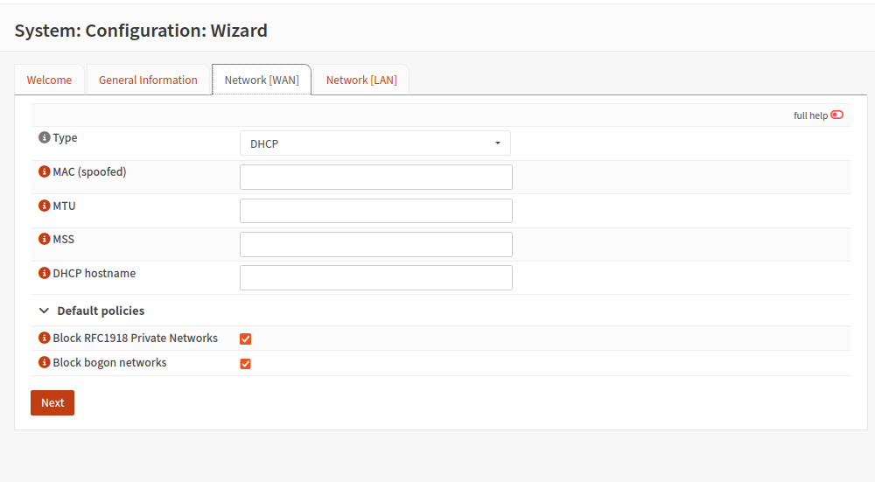The height and width of the screenshot is (482, 875).
Task: Go to the Network [LAN] tab
Action: (x=361, y=80)
